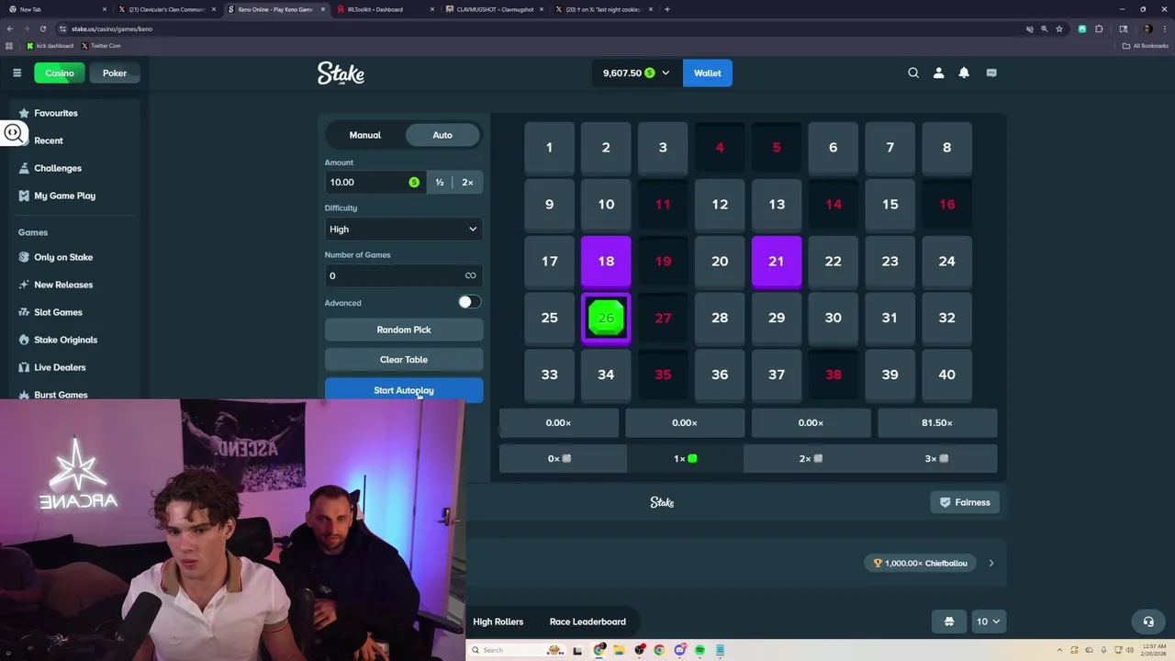This screenshot has height=661, width=1175.
Task: Select keno tile 40
Action: click(x=946, y=375)
